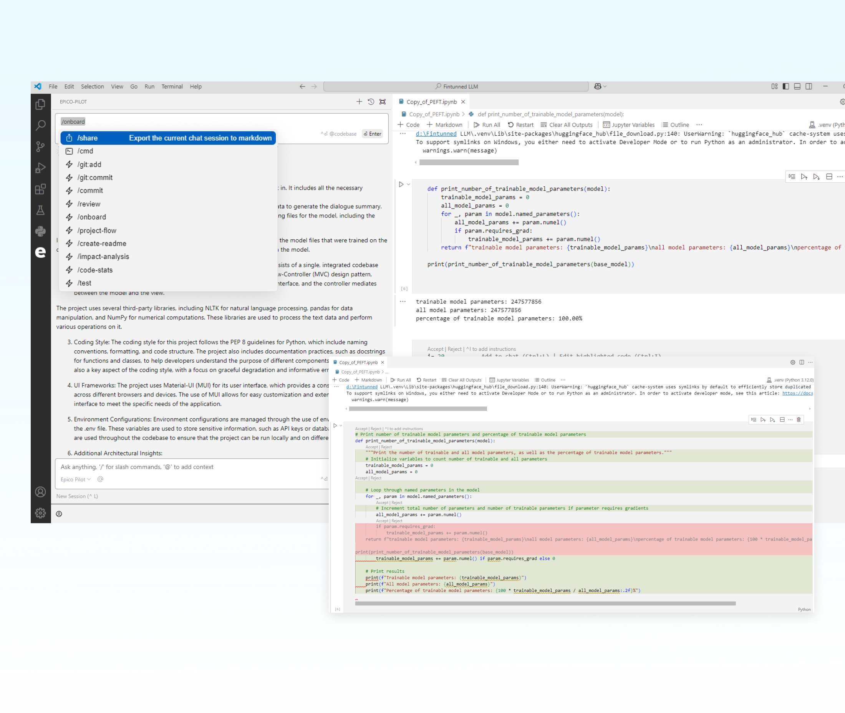Split editor right in front notebook window

[x=802, y=362]
